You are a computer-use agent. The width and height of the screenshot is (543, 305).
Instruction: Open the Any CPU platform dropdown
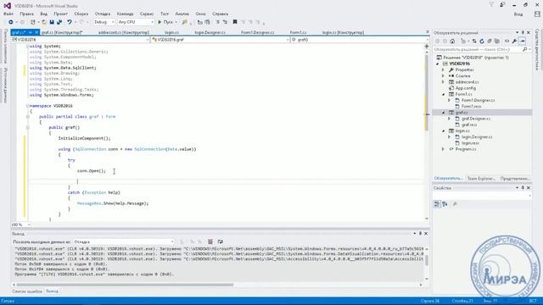click(x=136, y=22)
